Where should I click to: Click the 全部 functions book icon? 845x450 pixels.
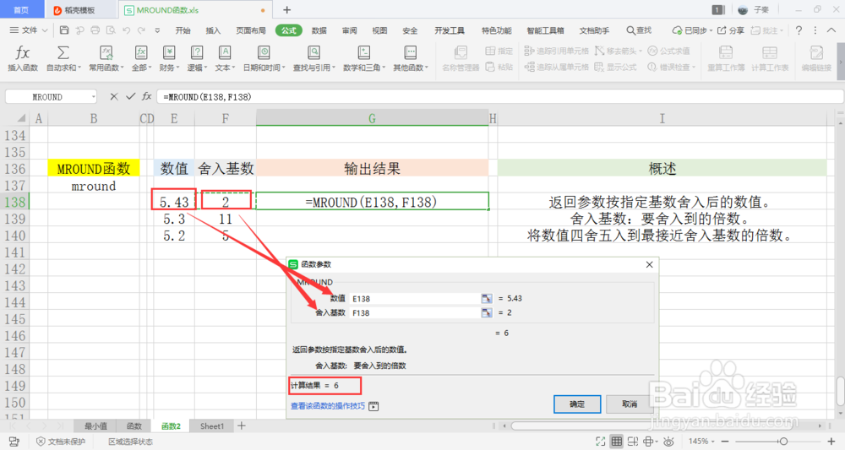coord(140,52)
